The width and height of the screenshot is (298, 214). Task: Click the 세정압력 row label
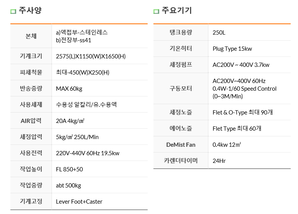(31, 137)
